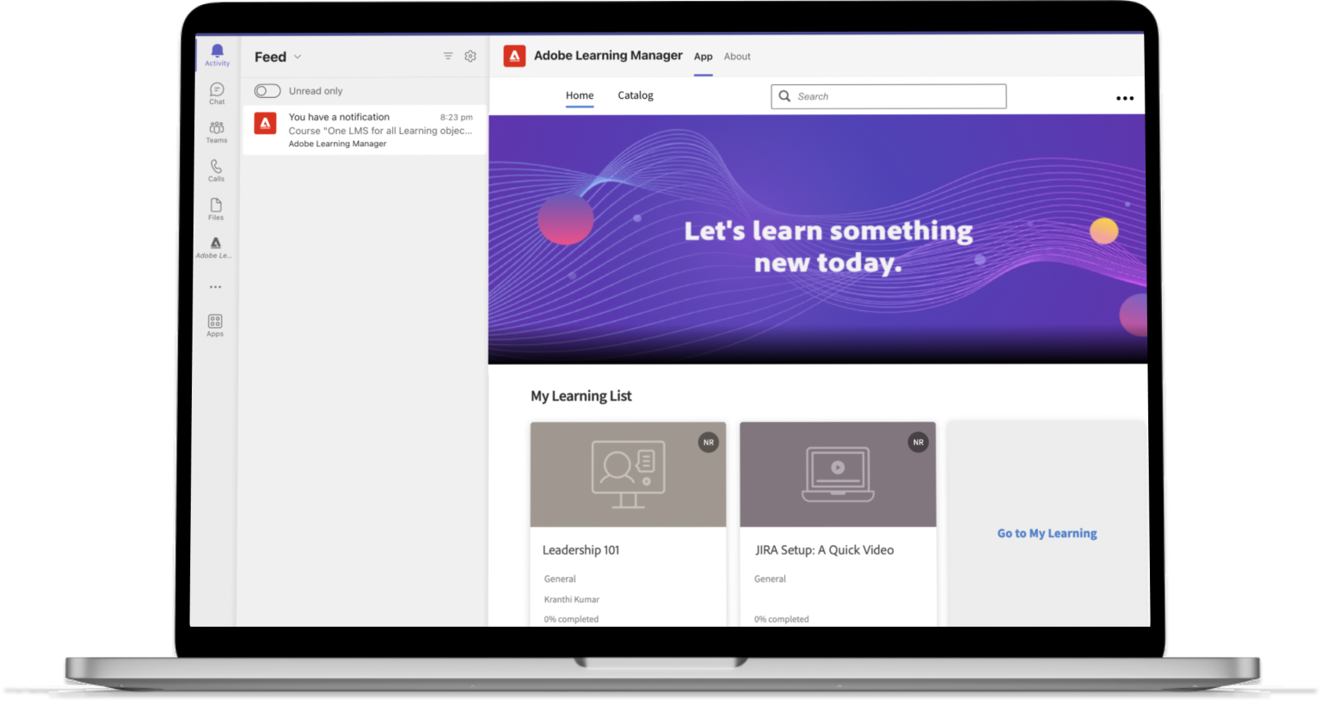Switch to the Catalog tab
Viewport: 1321px width, 711px height.
coord(636,95)
